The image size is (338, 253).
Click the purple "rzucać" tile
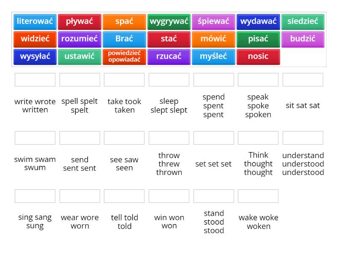[169, 57]
